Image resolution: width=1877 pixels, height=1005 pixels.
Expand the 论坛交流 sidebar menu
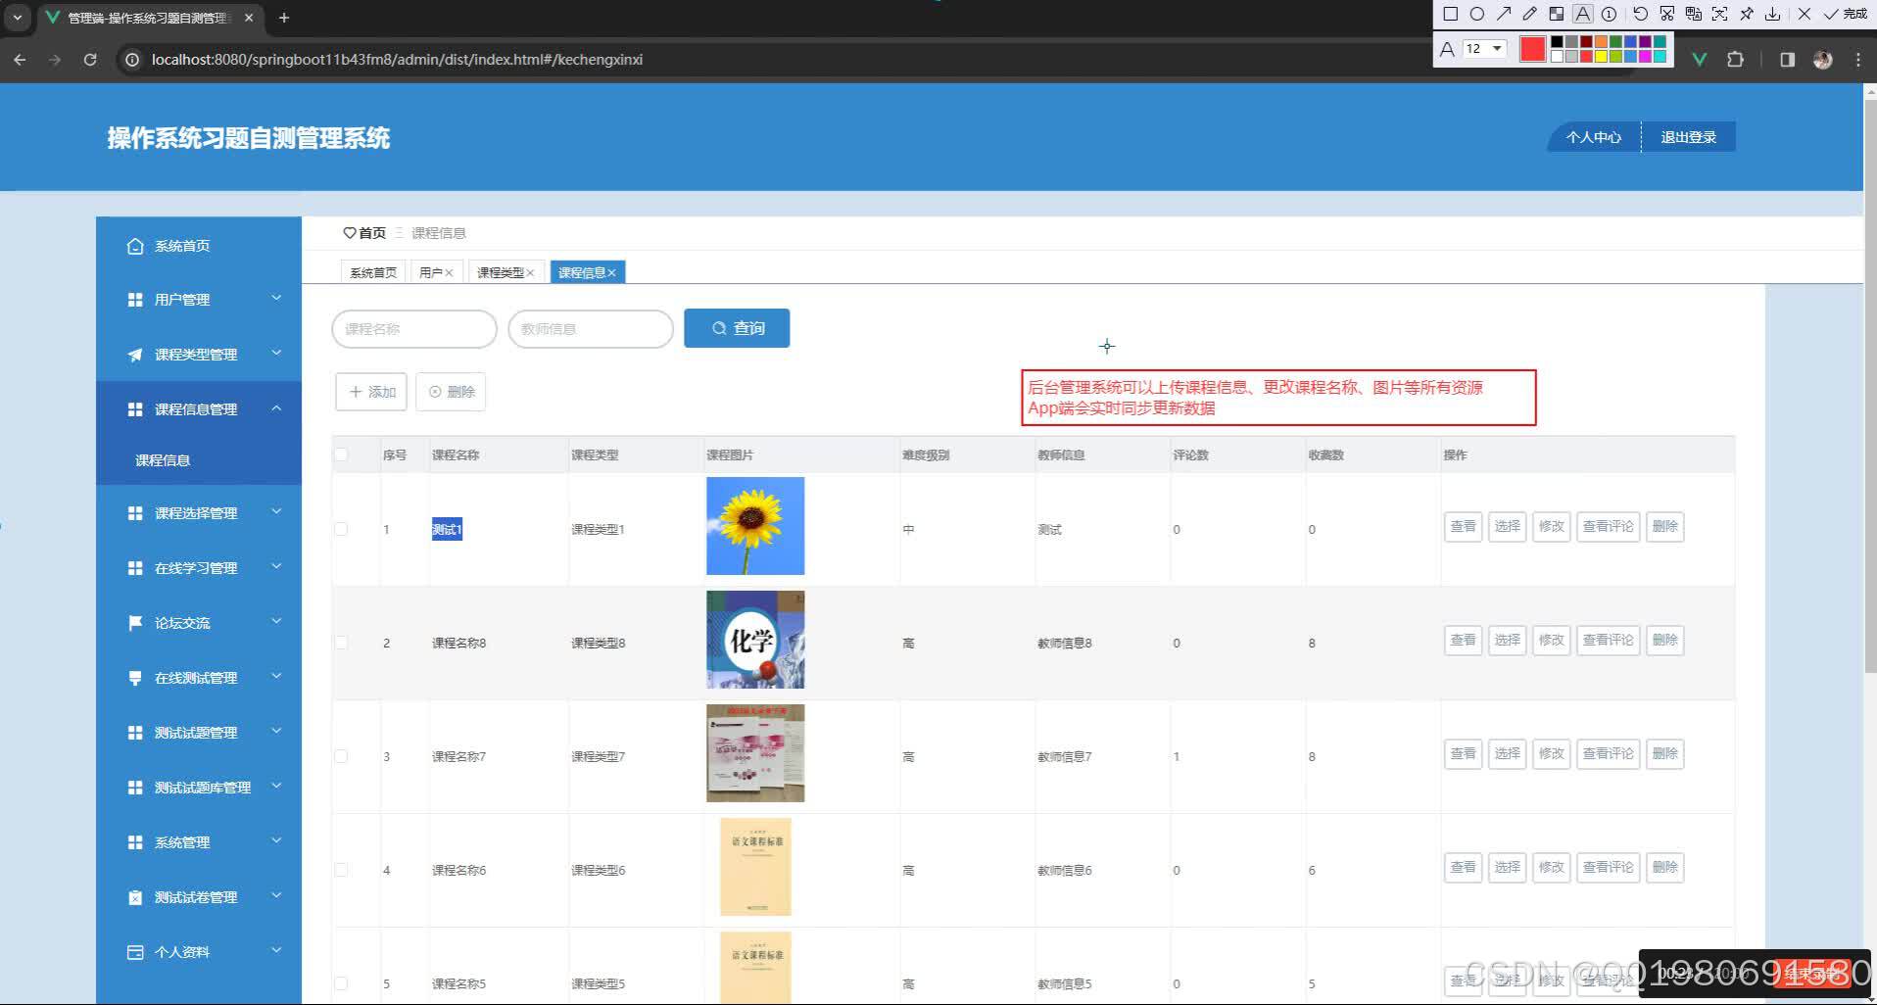click(199, 623)
